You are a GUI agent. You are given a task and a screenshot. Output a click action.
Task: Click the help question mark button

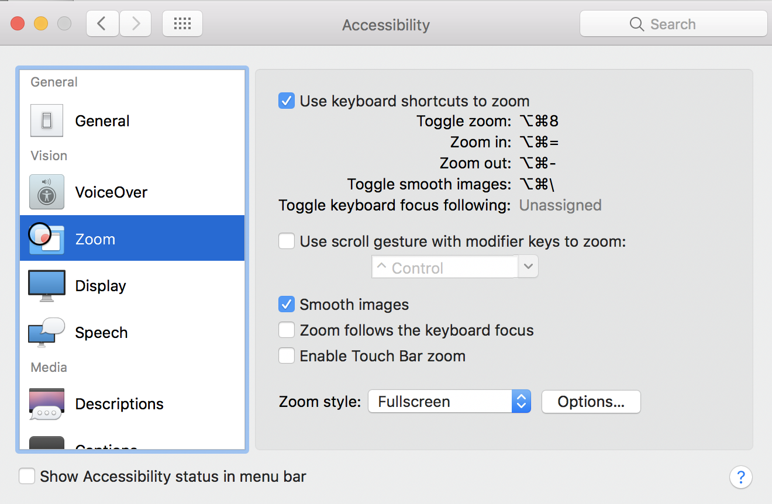740,477
